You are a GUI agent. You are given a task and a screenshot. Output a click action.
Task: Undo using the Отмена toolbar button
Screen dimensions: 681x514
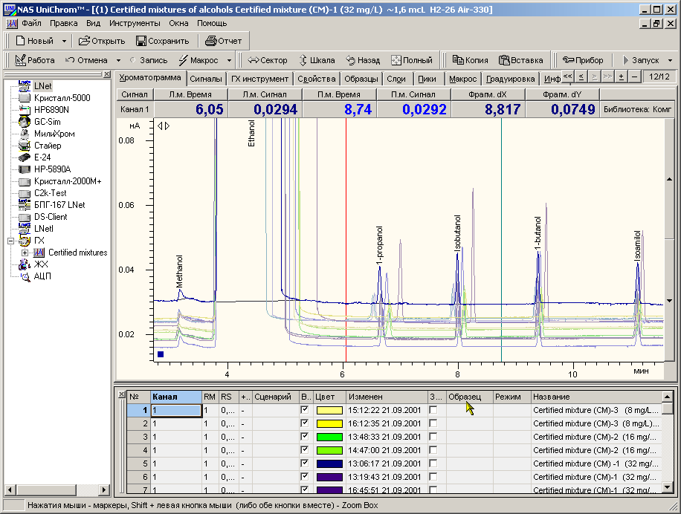click(x=86, y=60)
